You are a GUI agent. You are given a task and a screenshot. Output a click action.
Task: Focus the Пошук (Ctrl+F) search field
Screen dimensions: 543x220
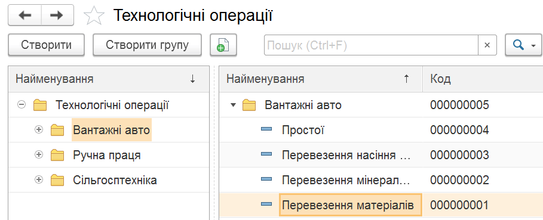371,45
